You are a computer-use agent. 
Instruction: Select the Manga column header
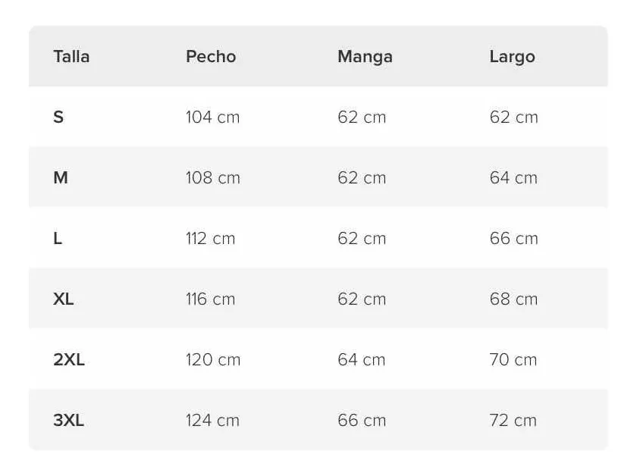[x=365, y=57]
